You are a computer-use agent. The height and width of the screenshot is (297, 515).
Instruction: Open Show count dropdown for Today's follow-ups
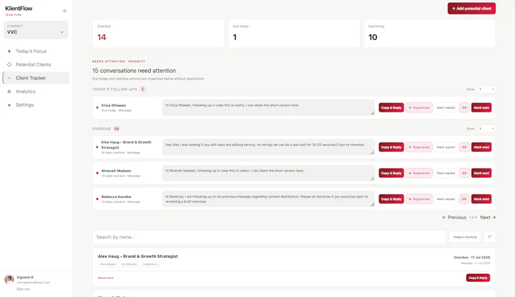[x=486, y=89]
